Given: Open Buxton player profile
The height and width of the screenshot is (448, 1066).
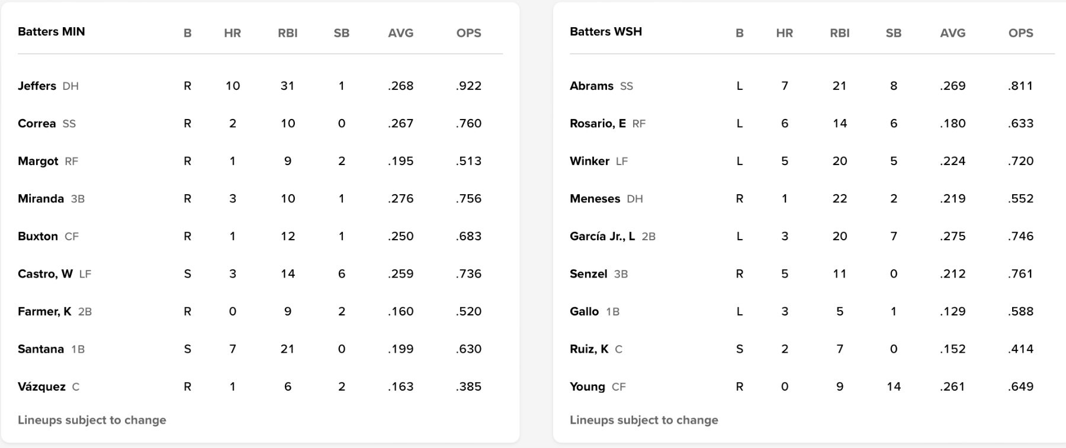Looking at the screenshot, I should (x=38, y=236).
